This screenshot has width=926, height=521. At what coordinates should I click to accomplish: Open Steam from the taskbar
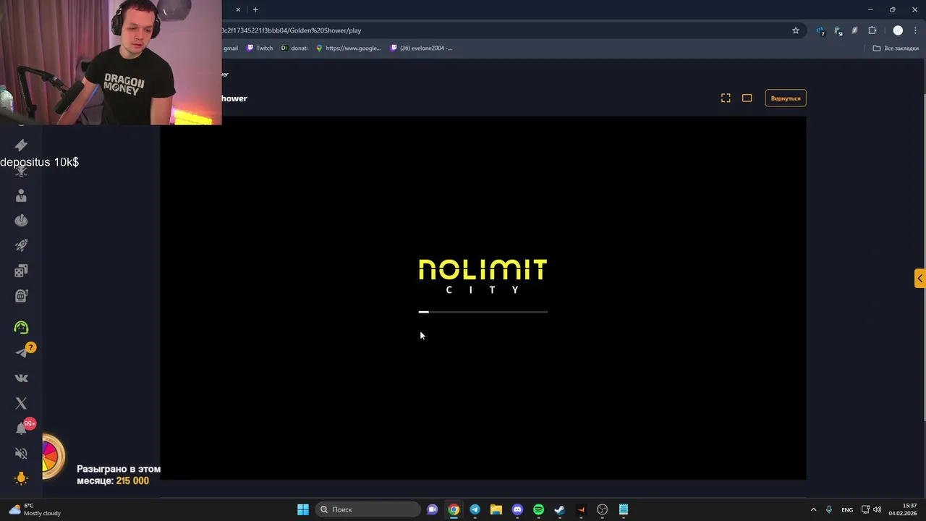point(559,509)
